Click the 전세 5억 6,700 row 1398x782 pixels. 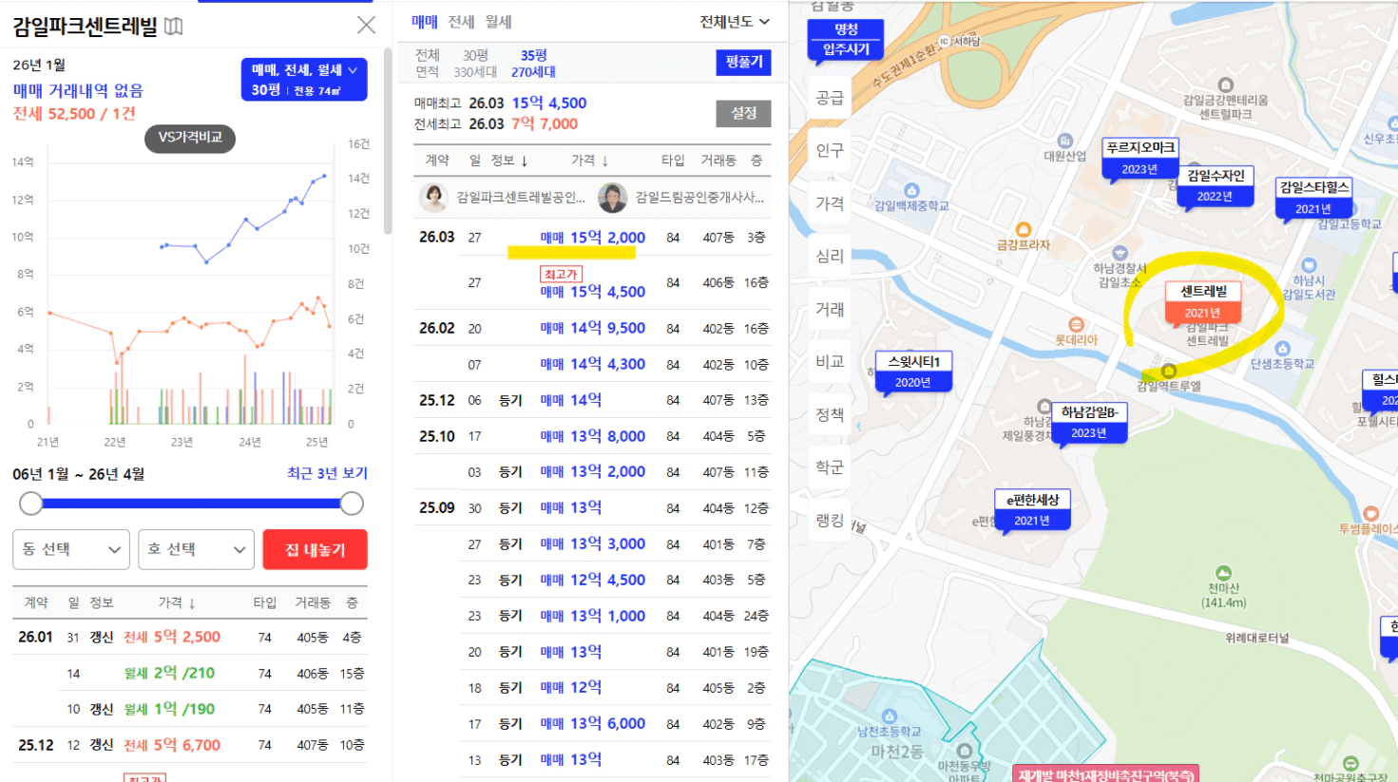click(x=190, y=745)
